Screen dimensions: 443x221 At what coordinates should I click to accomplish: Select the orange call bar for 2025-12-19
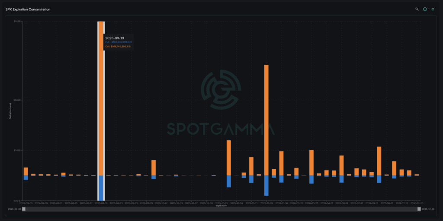click(x=266, y=120)
